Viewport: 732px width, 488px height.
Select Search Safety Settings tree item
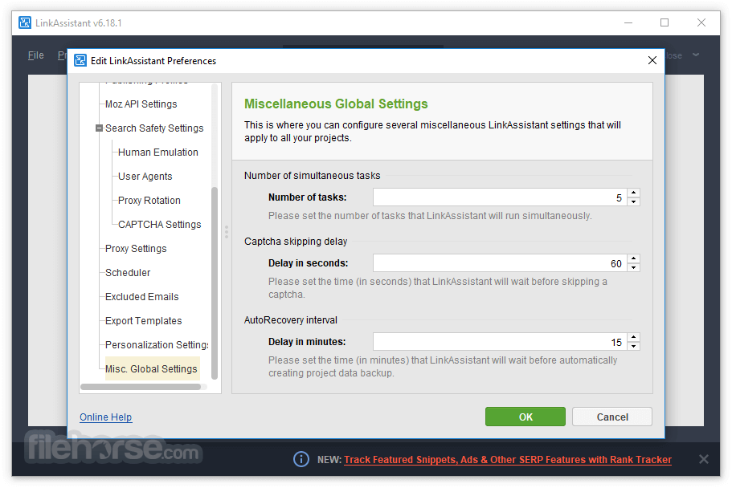pos(154,128)
